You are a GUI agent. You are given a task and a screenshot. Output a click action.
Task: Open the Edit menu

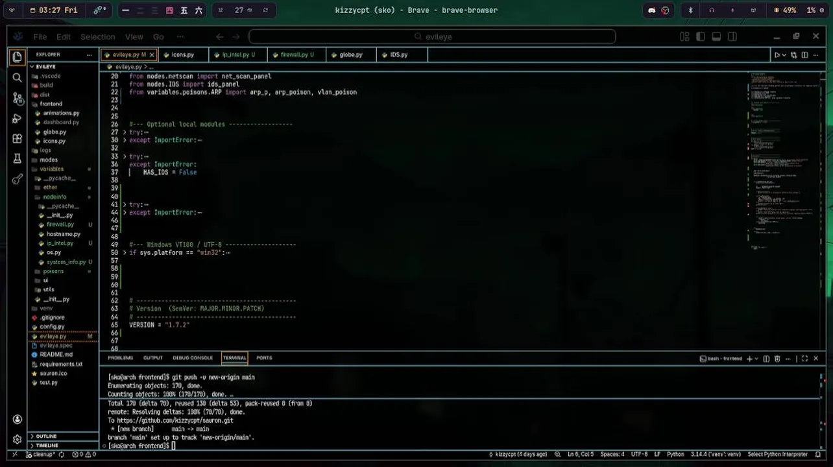[63, 37]
